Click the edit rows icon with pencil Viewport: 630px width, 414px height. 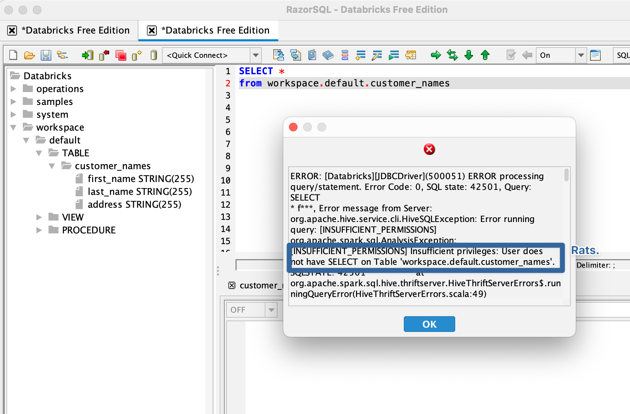point(377,55)
